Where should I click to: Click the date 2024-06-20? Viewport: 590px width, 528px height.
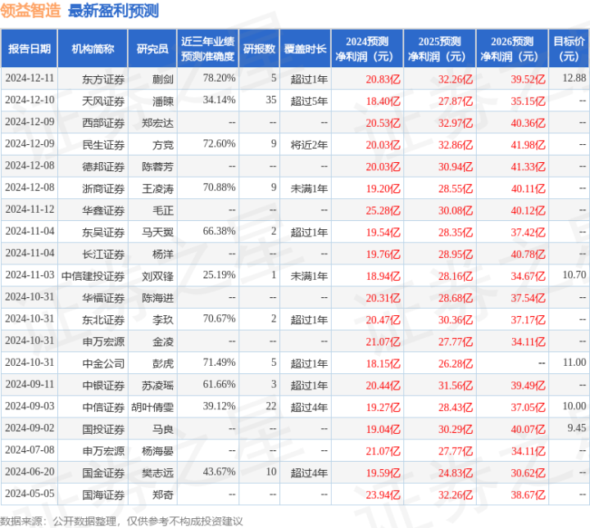(29, 472)
